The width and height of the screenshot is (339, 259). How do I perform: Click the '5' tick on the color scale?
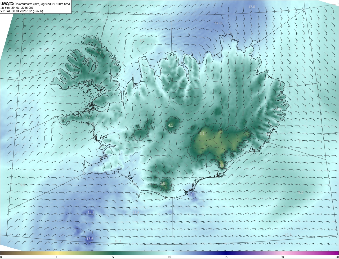(113, 257)
